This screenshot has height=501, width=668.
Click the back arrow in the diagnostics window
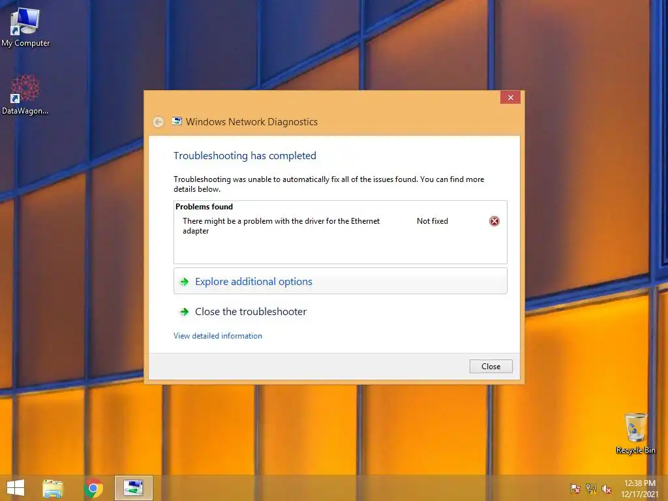pos(158,122)
